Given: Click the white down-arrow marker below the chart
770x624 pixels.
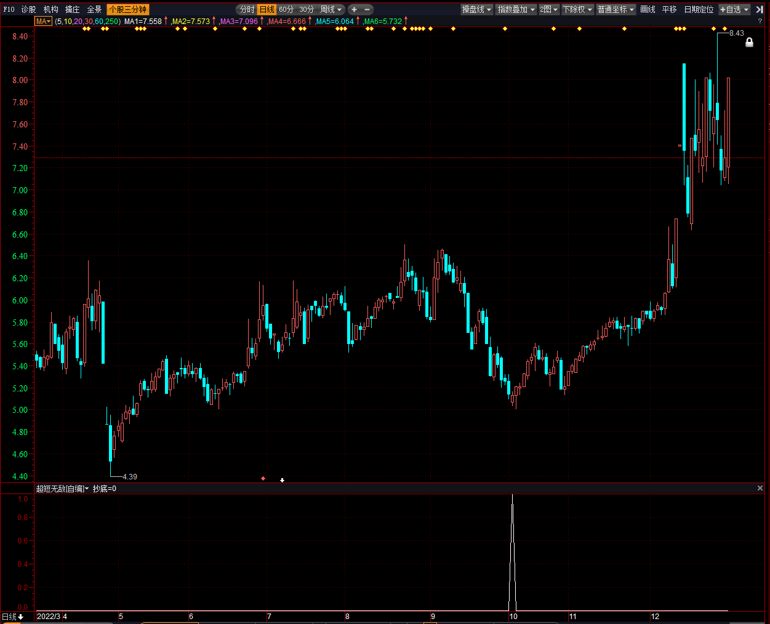Looking at the screenshot, I should click(x=282, y=479).
